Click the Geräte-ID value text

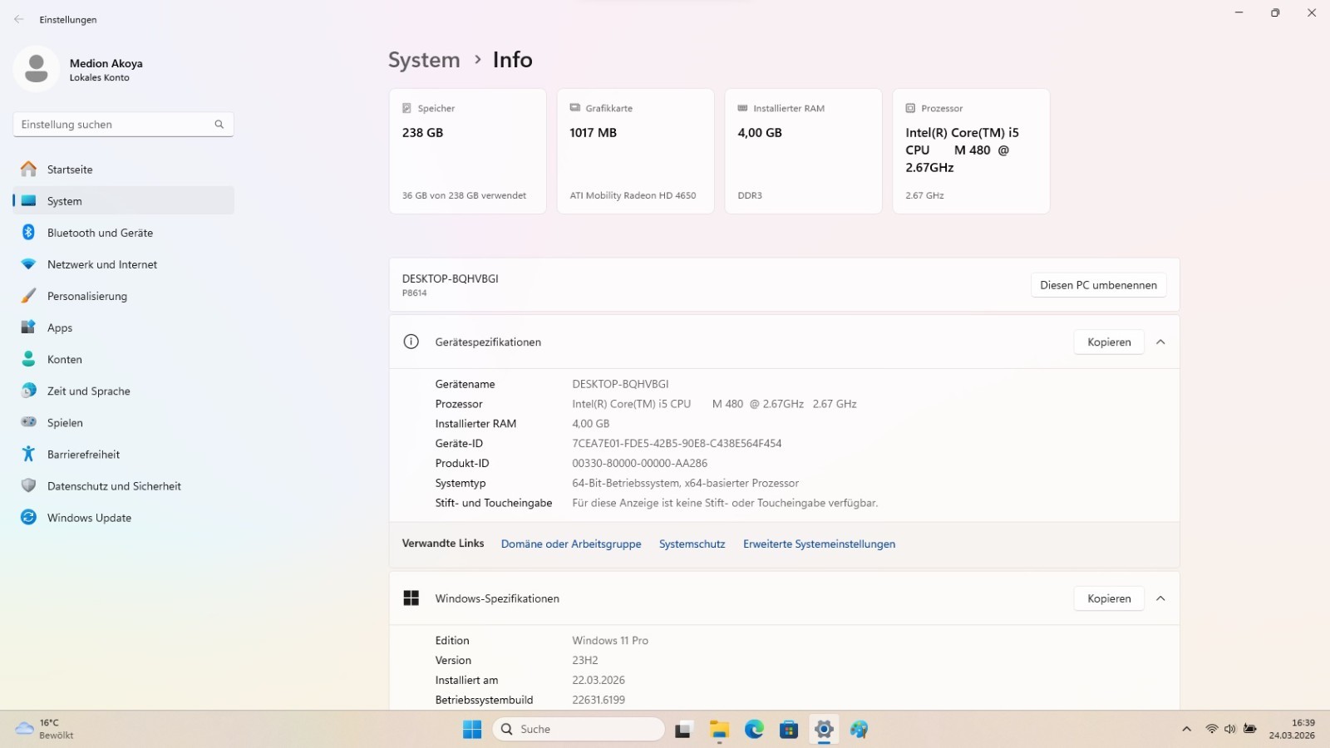tap(677, 444)
